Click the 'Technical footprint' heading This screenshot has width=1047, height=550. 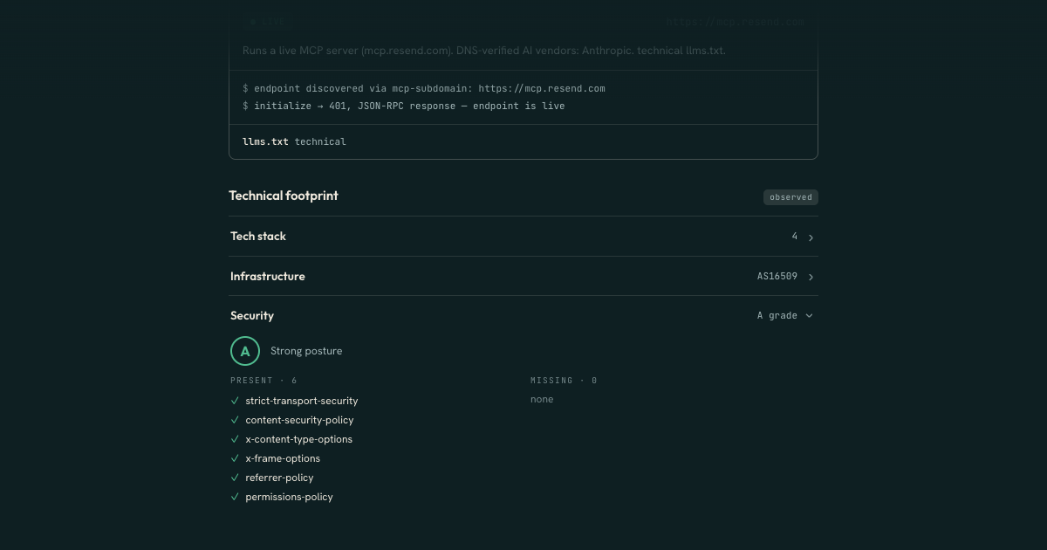point(284,196)
